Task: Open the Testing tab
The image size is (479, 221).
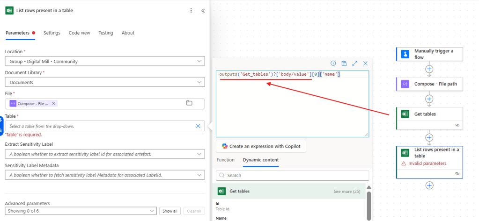Action: coord(106,33)
